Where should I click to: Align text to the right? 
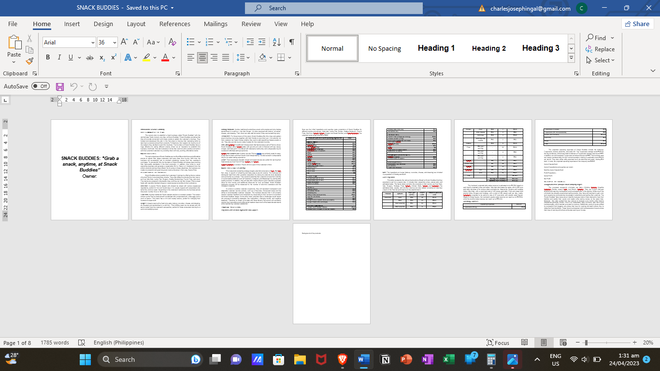click(214, 57)
